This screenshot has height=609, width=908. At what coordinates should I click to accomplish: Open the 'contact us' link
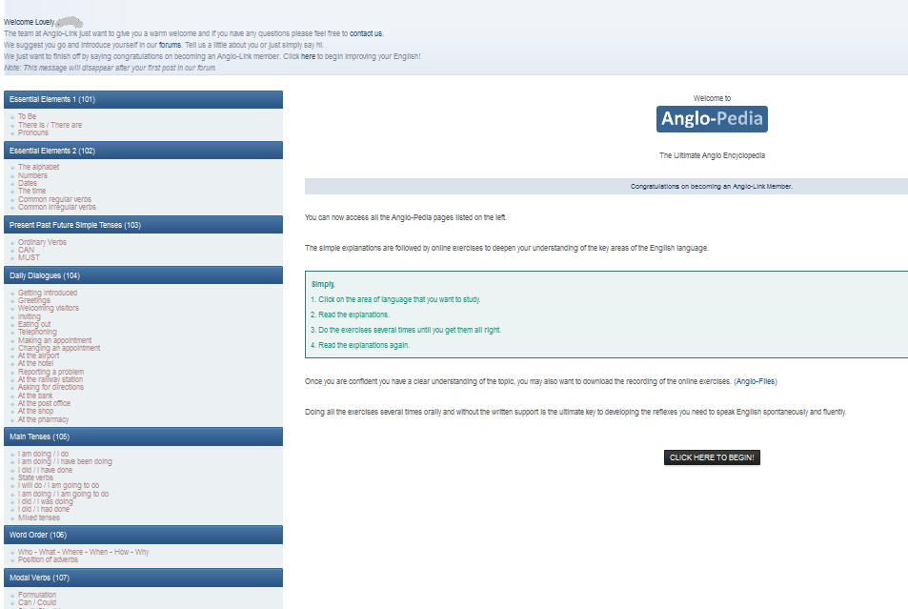[366, 33]
